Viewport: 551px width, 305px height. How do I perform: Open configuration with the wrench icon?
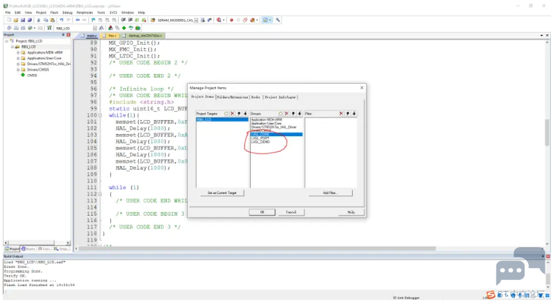[278, 20]
